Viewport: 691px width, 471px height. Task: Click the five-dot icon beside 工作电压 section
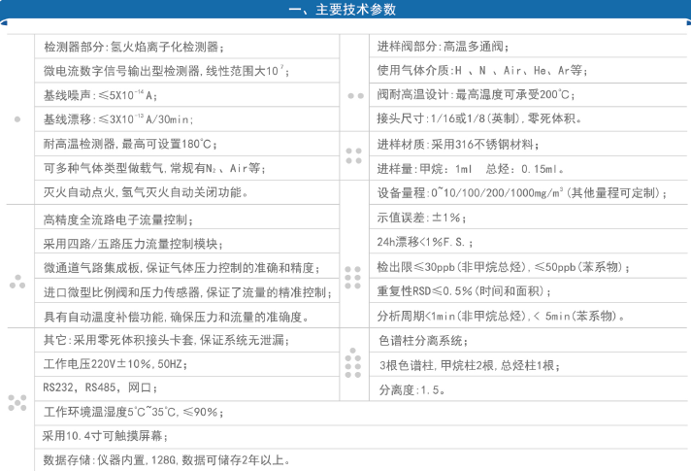[16, 400]
